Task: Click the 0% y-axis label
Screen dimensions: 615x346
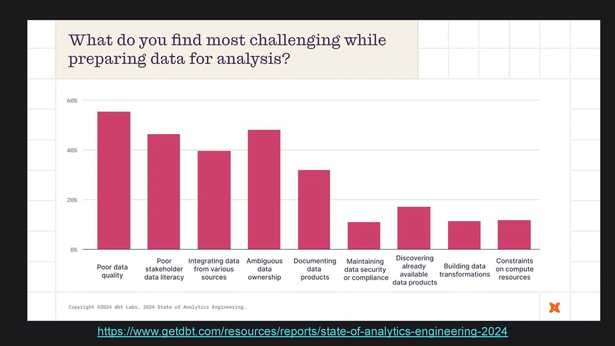Action: click(x=74, y=250)
